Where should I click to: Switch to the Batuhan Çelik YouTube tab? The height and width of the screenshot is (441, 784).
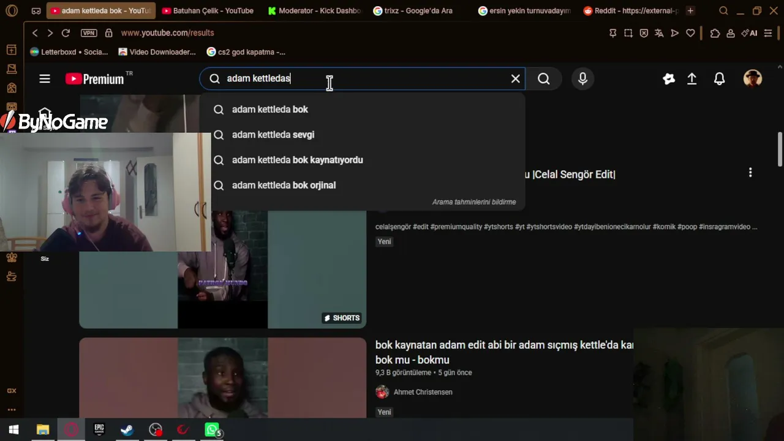coord(208,10)
